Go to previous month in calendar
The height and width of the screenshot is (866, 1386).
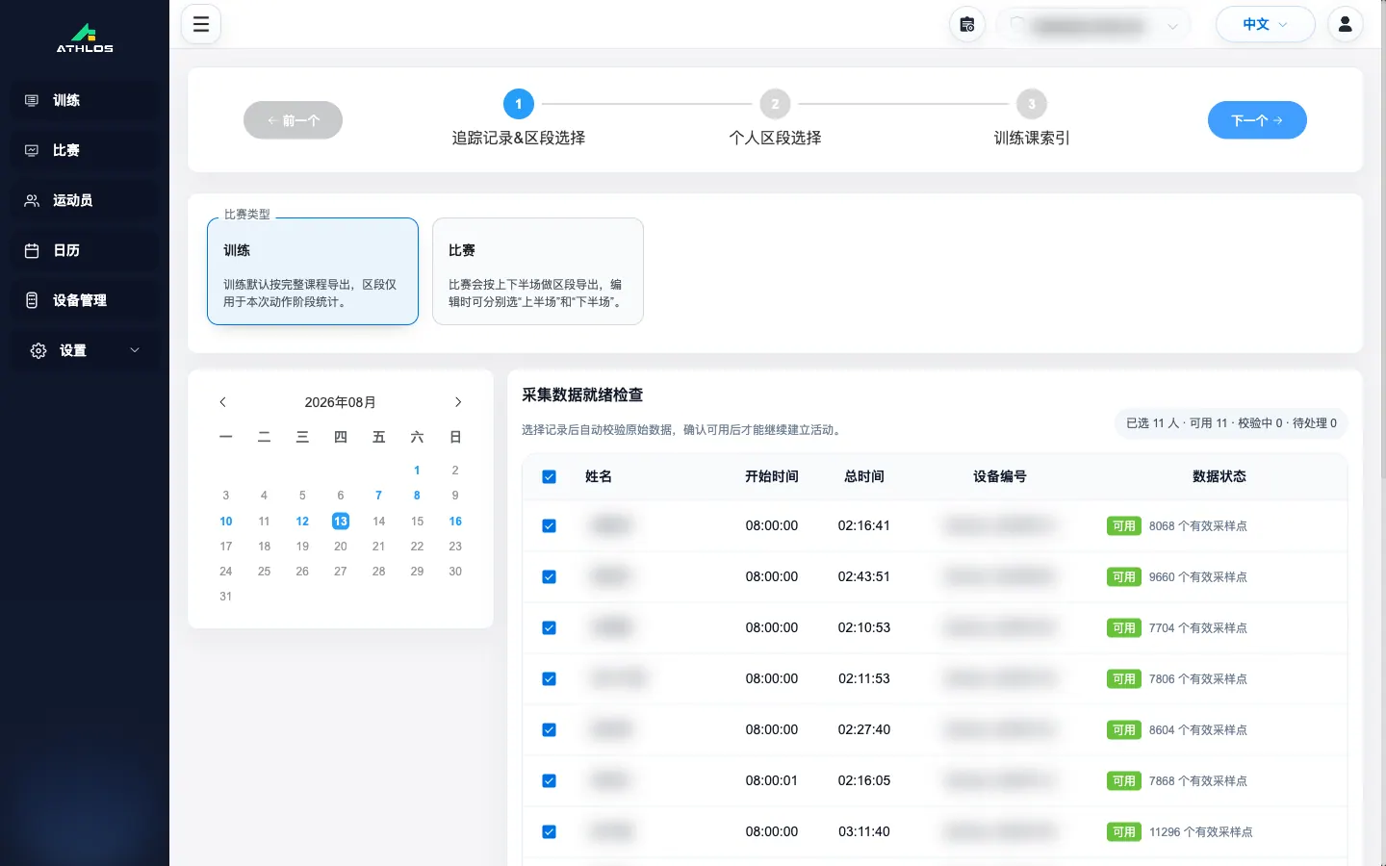pyautogui.click(x=223, y=402)
